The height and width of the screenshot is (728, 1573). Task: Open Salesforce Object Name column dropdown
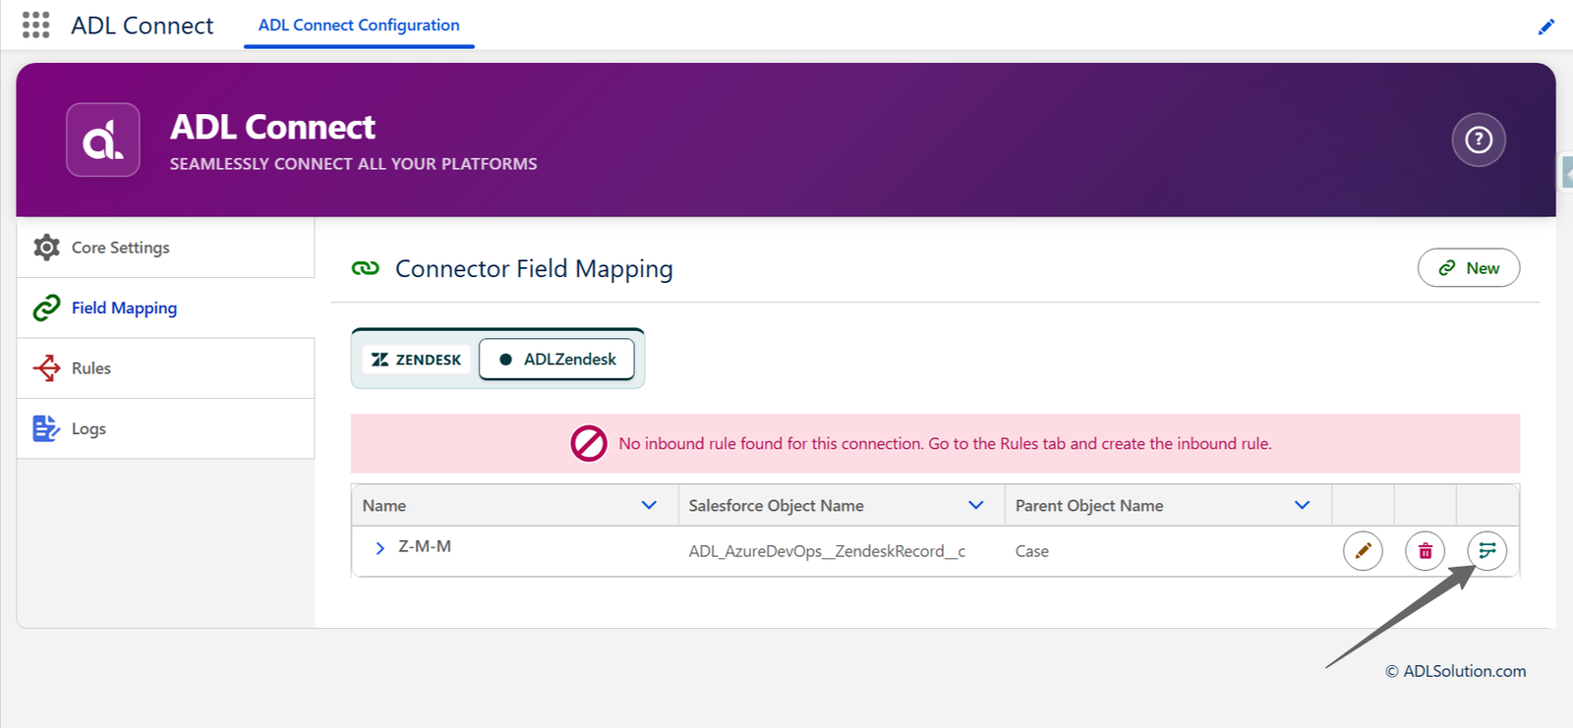point(975,505)
